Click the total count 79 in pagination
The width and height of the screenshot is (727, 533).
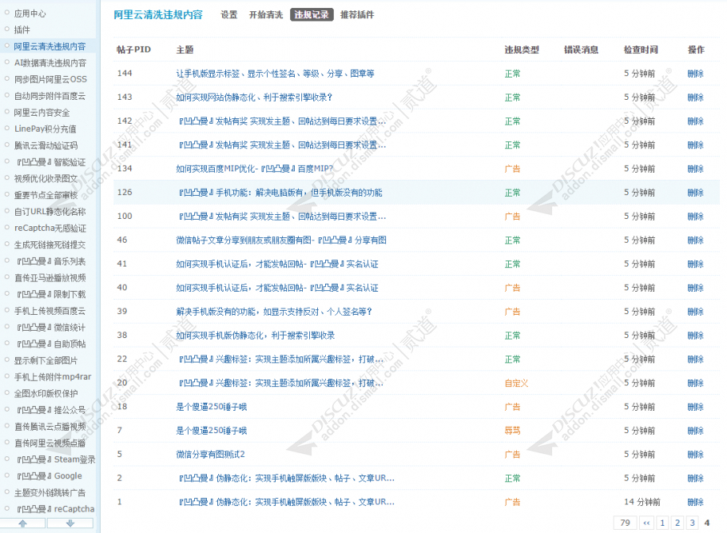pyautogui.click(x=625, y=523)
